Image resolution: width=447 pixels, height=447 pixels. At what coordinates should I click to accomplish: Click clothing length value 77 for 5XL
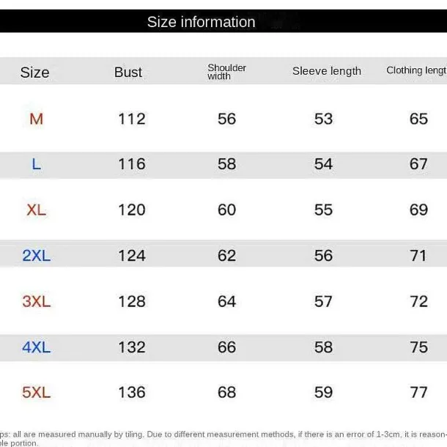[418, 392]
